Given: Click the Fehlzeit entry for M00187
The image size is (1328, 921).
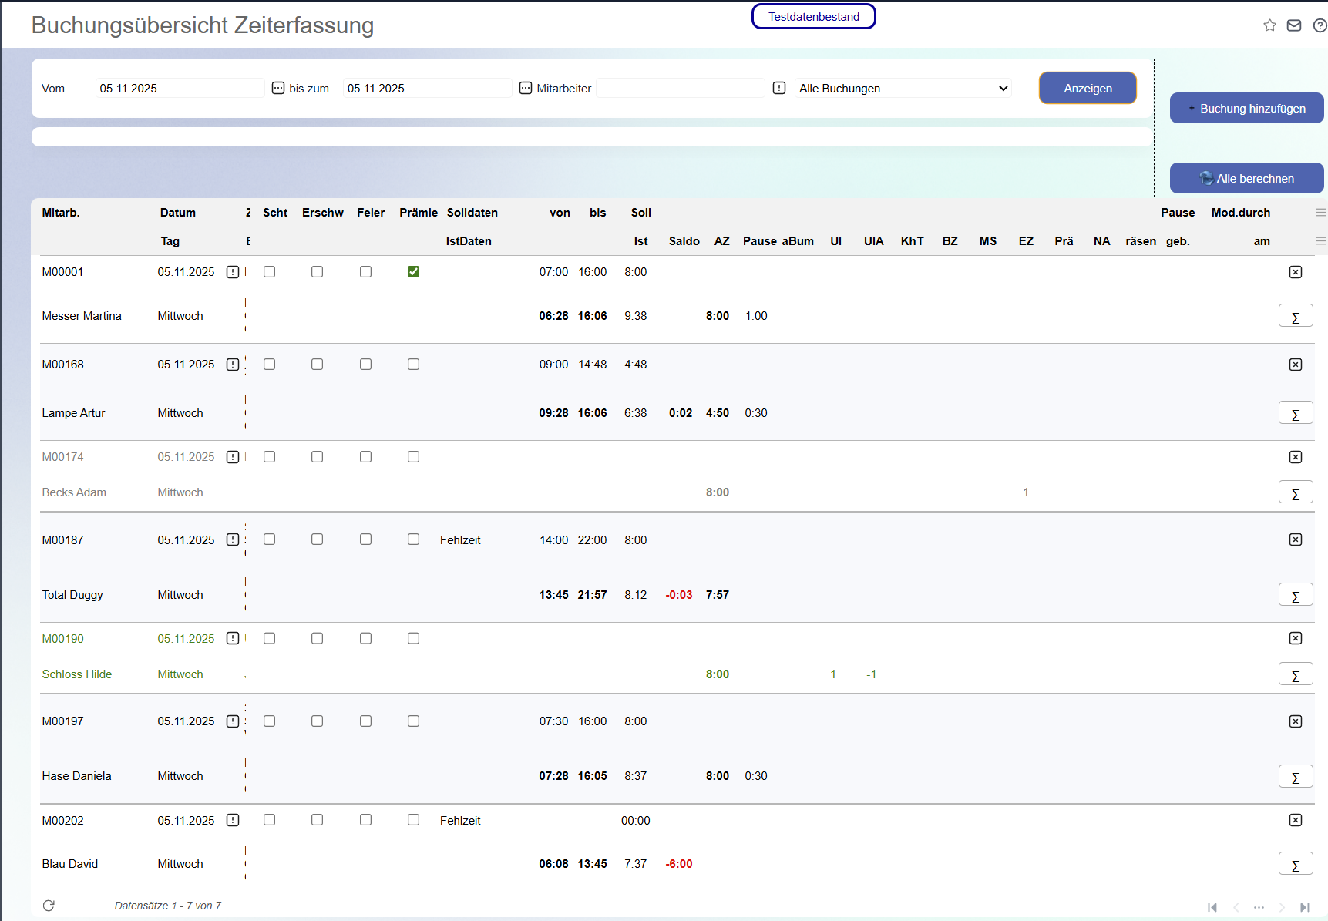Looking at the screenshot, I should 460,540.
